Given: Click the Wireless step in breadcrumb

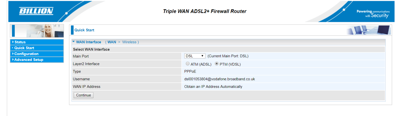Looking at the screenshot, I should click(x=129, y=42).
